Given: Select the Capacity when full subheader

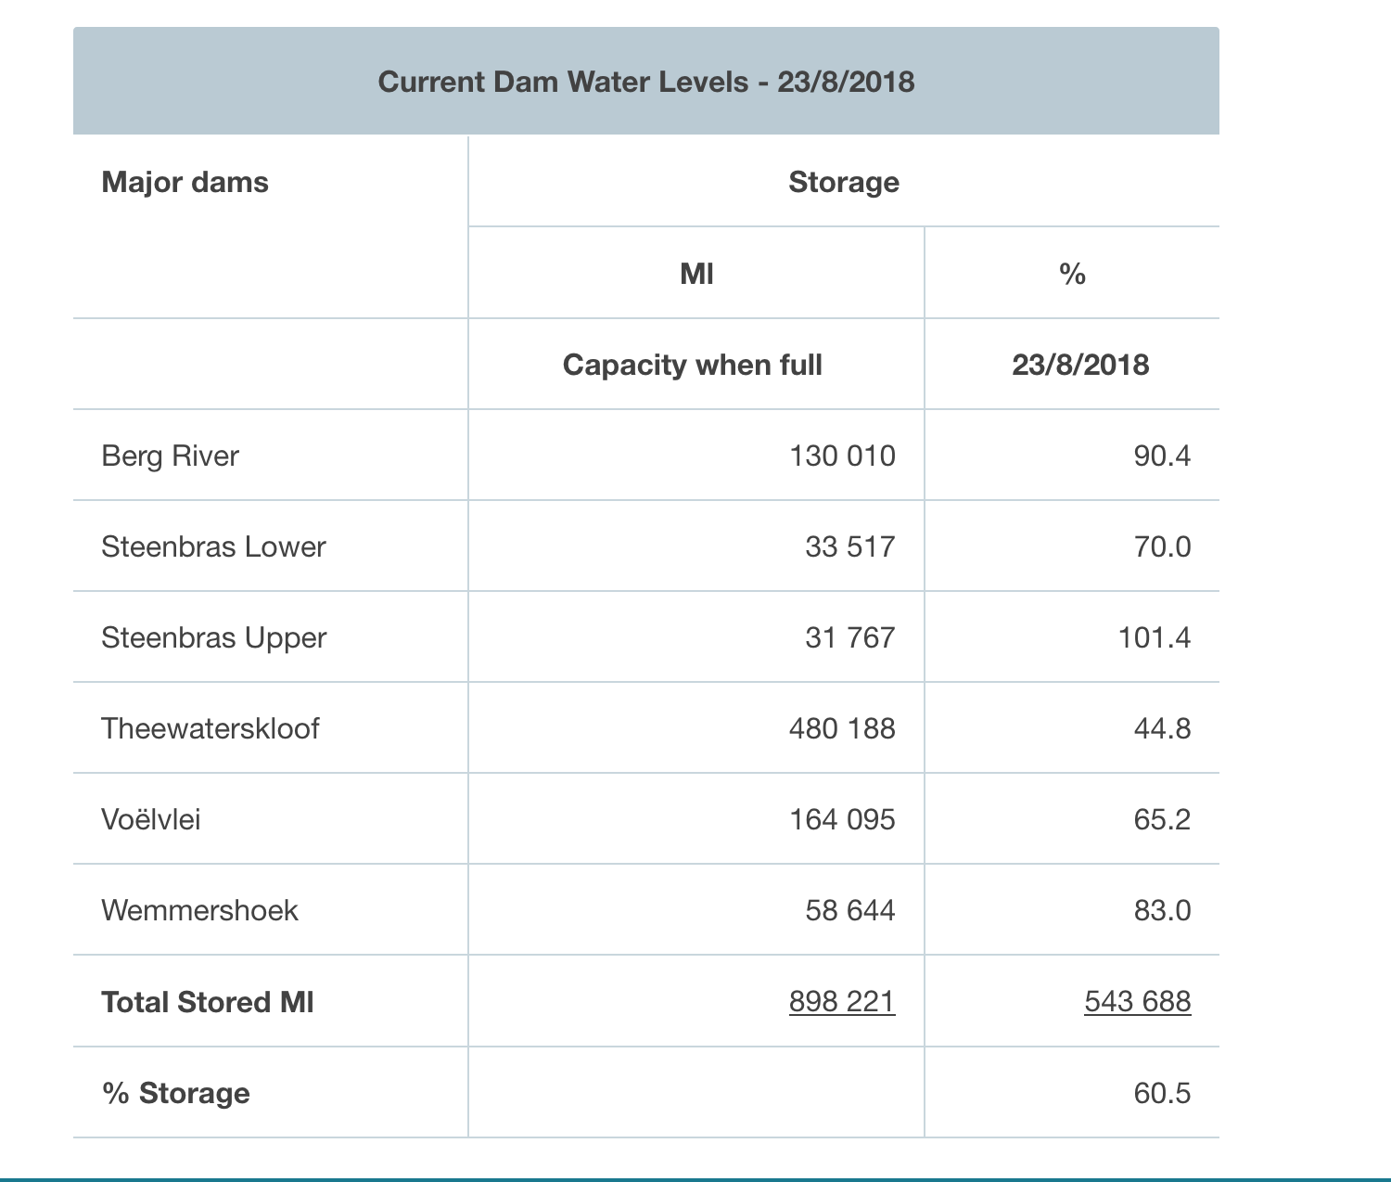Looking at the screenshot, I should [693, 365].
